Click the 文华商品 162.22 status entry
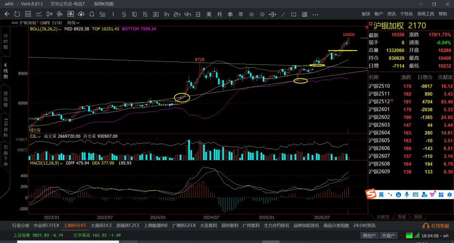Screen dimensions: 454x243 click(97, 235)
